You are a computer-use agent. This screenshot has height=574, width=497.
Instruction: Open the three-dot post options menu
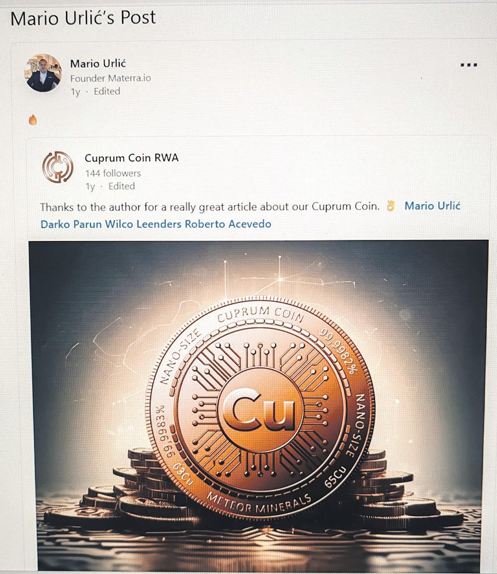[x=468, y=65]
